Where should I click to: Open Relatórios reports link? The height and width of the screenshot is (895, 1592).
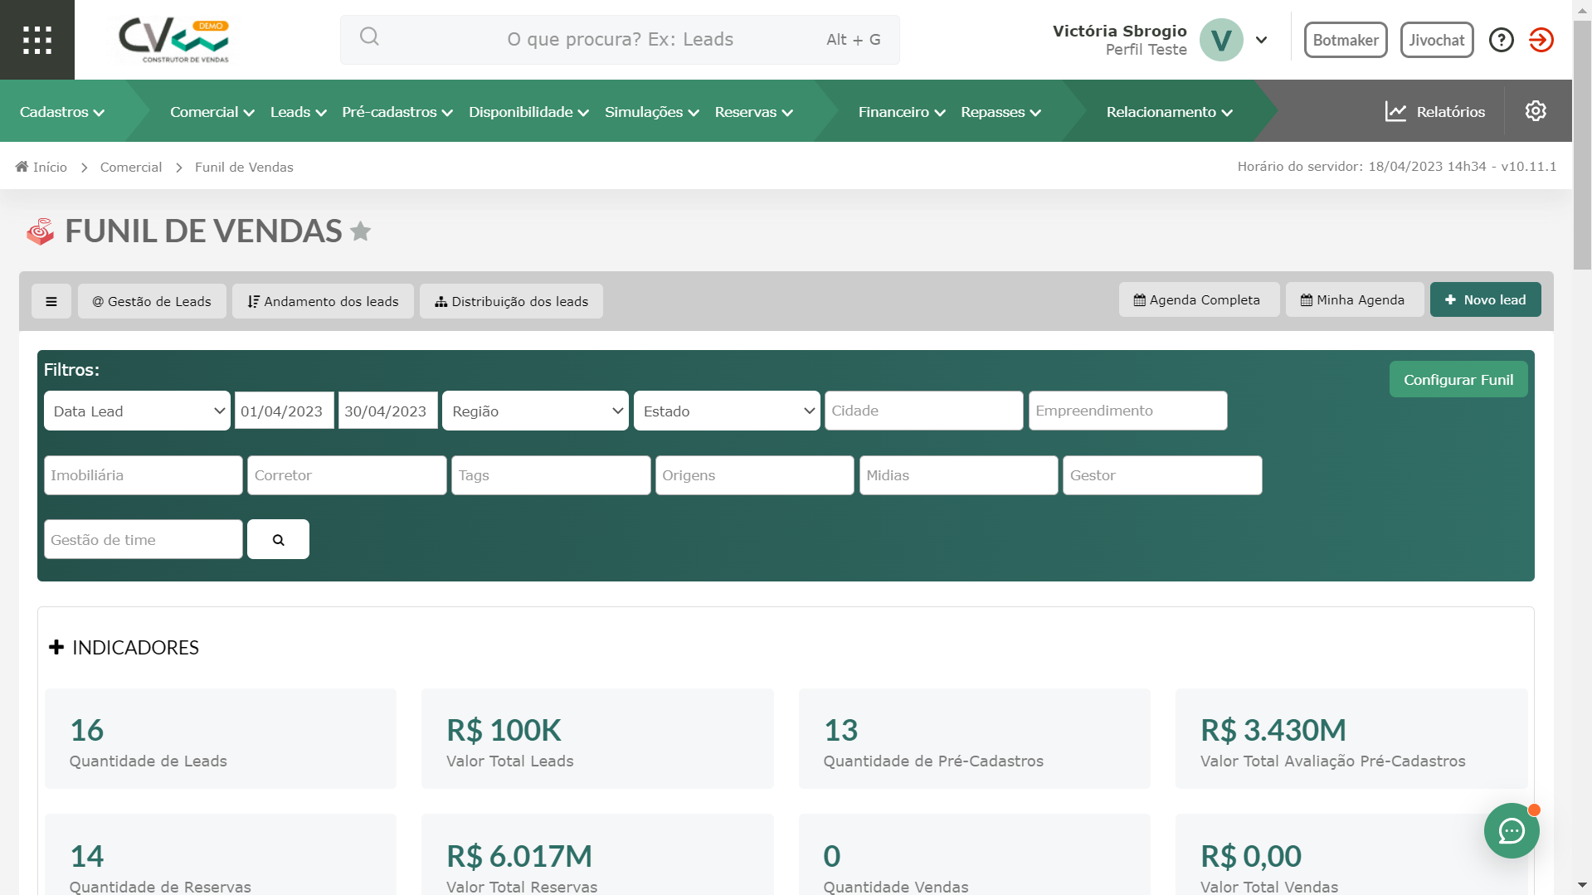pos(1435,112)
